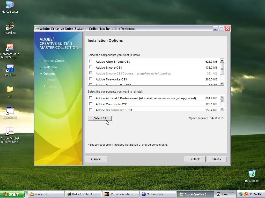This screenshot has height=198, width=265.
Task: Click the 621.3 MB size value
Action: 211,62
